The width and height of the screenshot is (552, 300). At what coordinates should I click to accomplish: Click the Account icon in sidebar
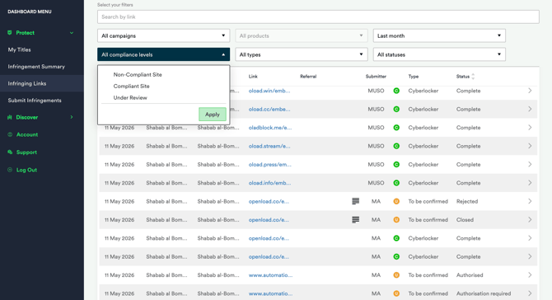pos(10,134)
